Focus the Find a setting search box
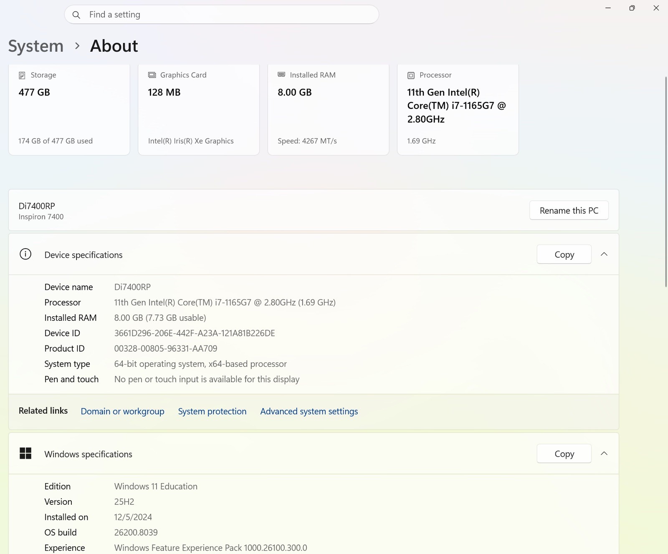668x554 pixels. 222,15
